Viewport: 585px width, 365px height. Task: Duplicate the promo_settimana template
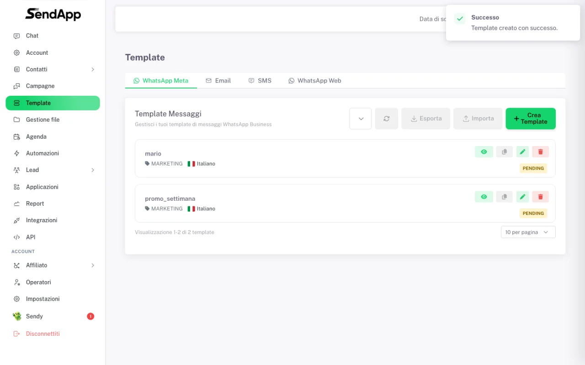[x=504, y=197]
